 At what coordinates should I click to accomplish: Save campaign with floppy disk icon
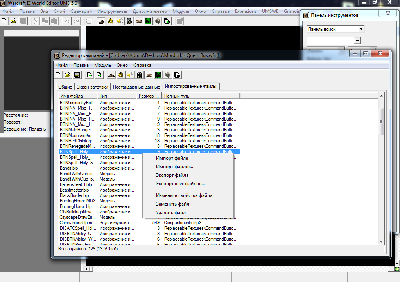77,75
